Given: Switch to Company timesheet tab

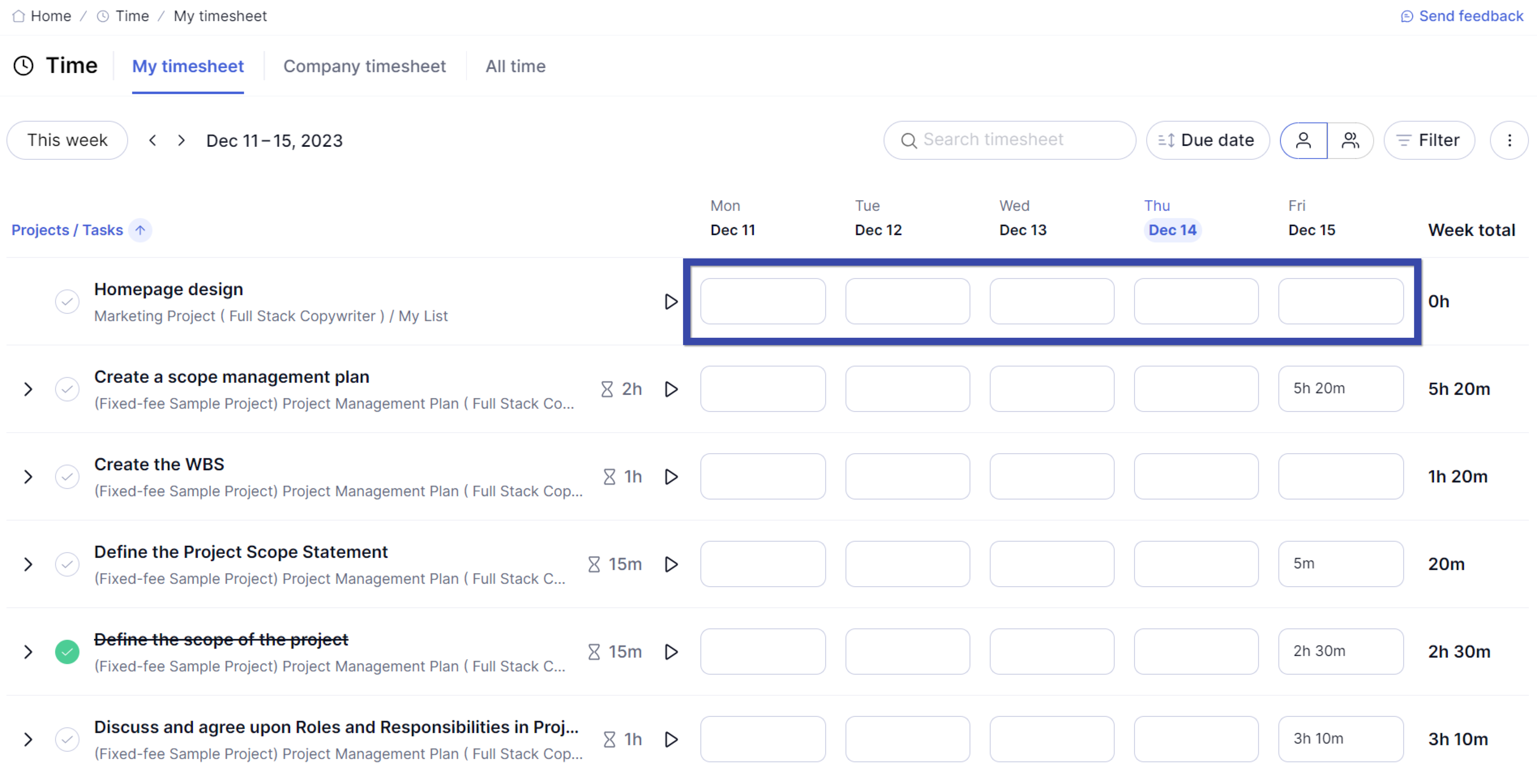Looking at the screenshot, I should (364, 66).
